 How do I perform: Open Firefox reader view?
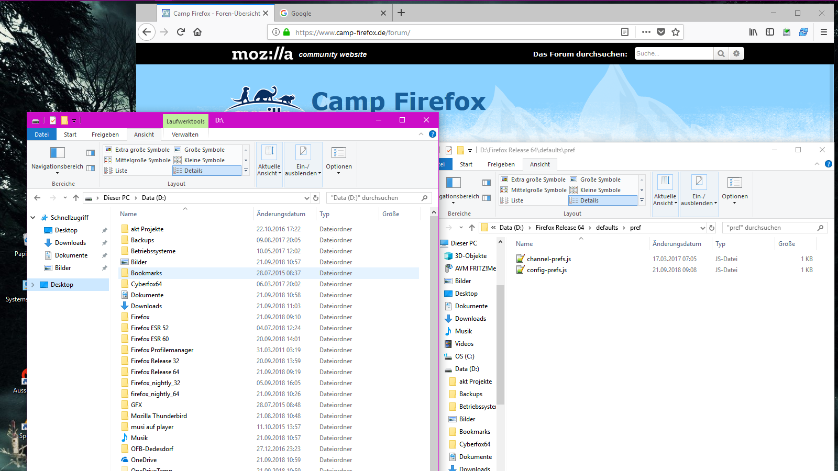(625, 32)
